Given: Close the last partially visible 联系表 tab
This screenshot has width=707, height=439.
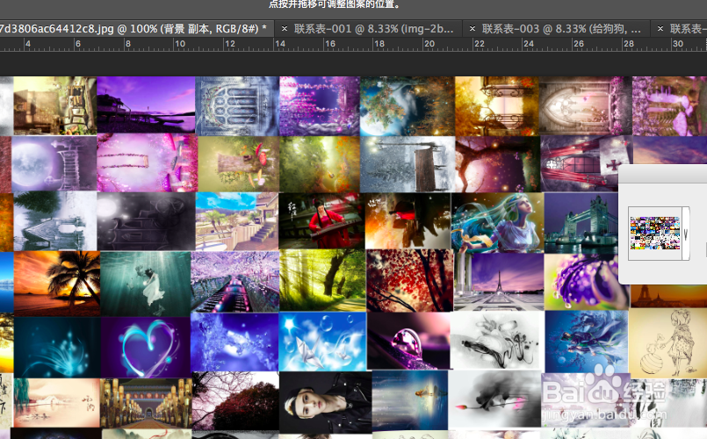Looking at the screenshot, I should 660,29.
